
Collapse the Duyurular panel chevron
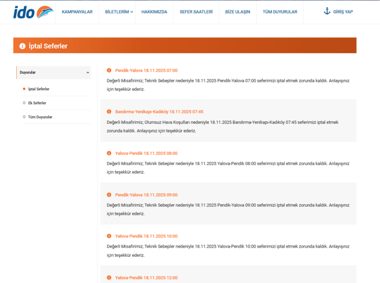(x=88, y=72)
